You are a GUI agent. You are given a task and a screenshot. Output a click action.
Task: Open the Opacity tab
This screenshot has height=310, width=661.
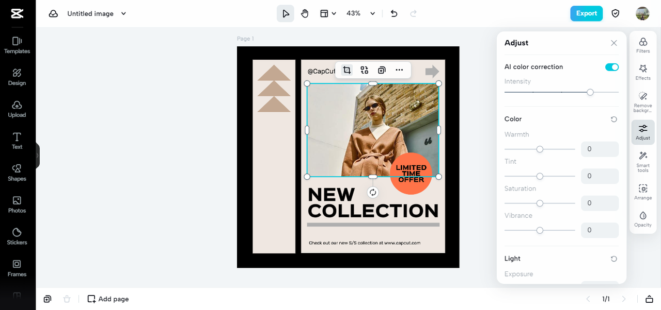point(643,219)
